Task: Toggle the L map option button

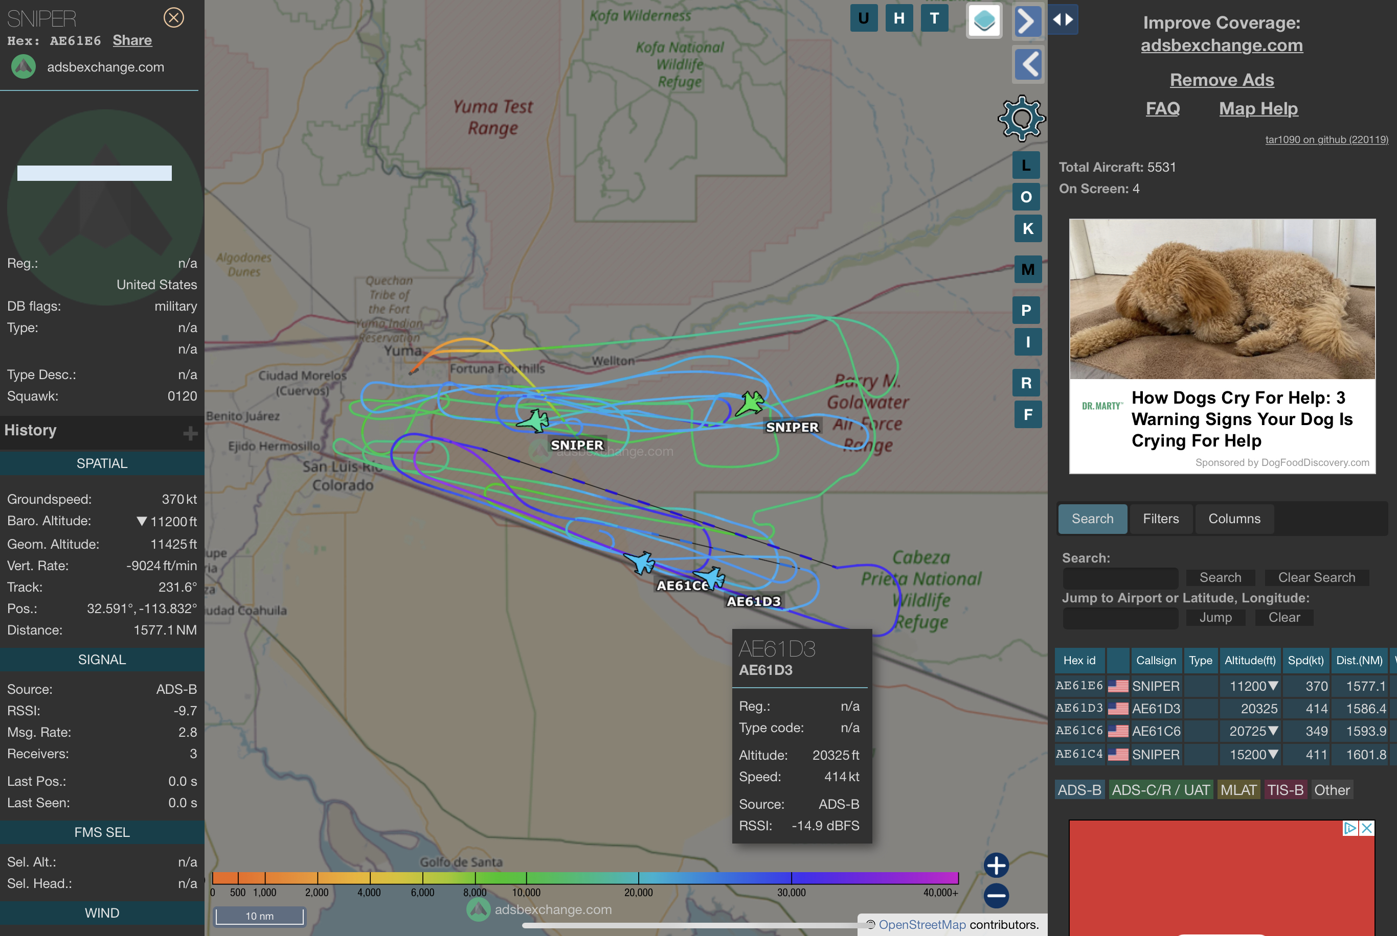Action: point(1026,166)
